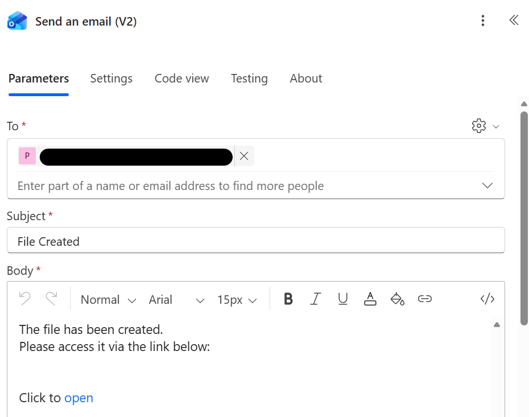The height and width of the screenshot is (417, 529).
Task: Toggle underline formatting in body editor
Action: click(x=343, y=299)
